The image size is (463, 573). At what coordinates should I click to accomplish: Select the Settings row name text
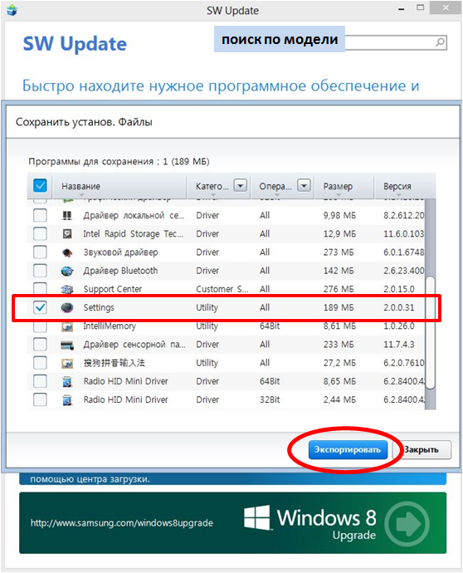[99, 308]
